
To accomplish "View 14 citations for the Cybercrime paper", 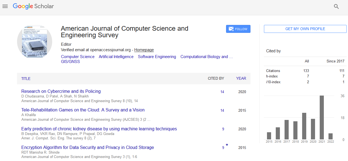I will pos(222,92).
